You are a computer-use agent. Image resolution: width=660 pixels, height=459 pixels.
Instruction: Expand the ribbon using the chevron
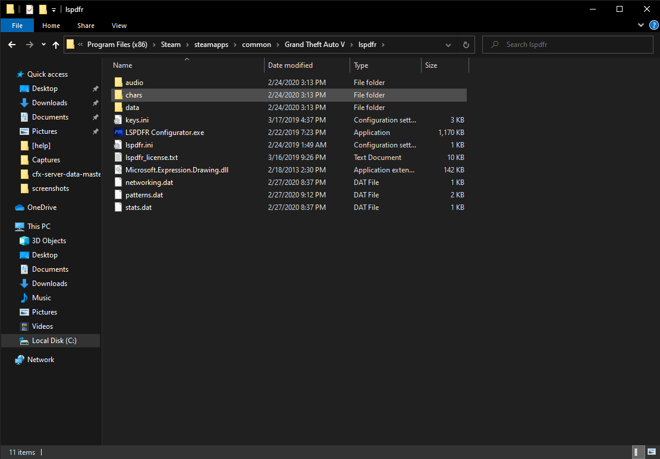642,26
